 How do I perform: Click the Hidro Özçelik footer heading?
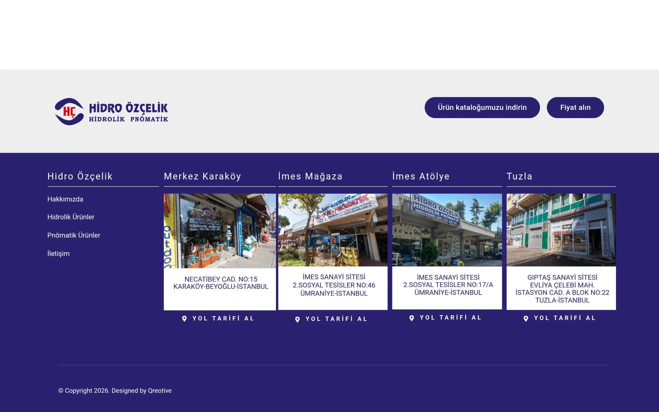pos(80,176)
